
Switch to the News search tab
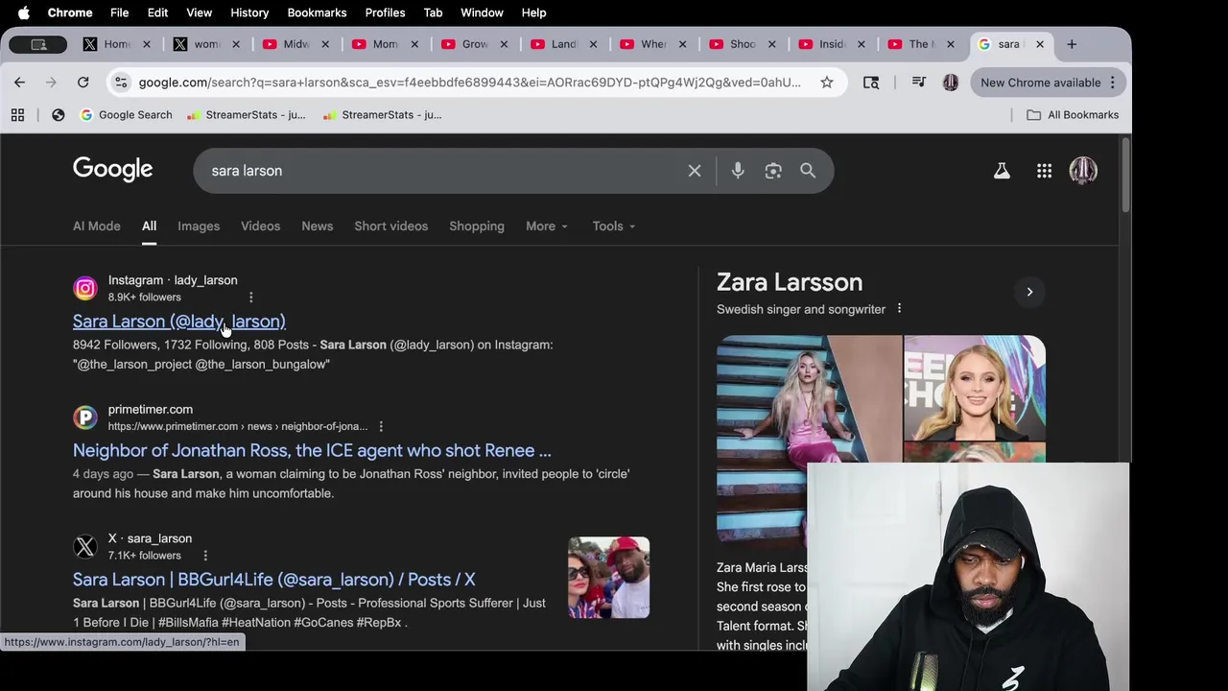[317, 226]
